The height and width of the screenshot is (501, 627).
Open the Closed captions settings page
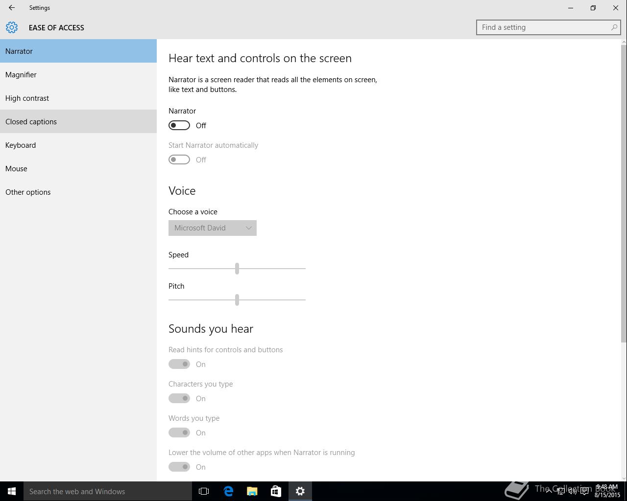pos(78,121)
